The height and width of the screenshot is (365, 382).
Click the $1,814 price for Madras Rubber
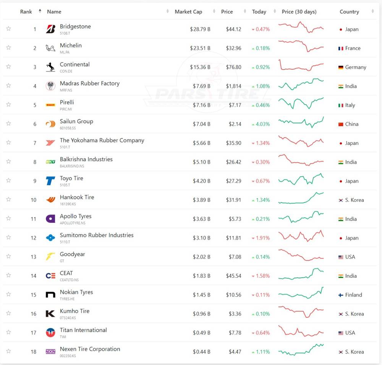(233, 86)
